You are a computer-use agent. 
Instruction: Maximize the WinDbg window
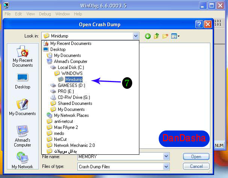click(x=211, y=6)
